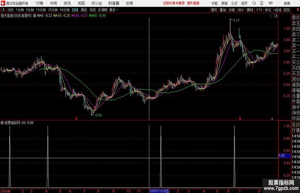Viewport: 300px width, 193px height.
Task: Click the MA10: -0.25 indicator value
Action: point(62,16)
